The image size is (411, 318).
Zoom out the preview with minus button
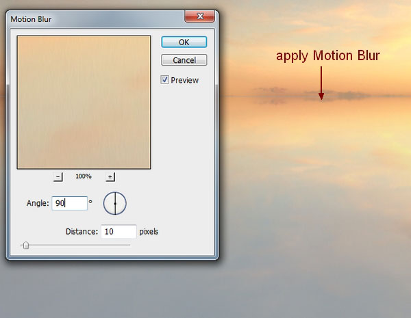tap(58, 176)
